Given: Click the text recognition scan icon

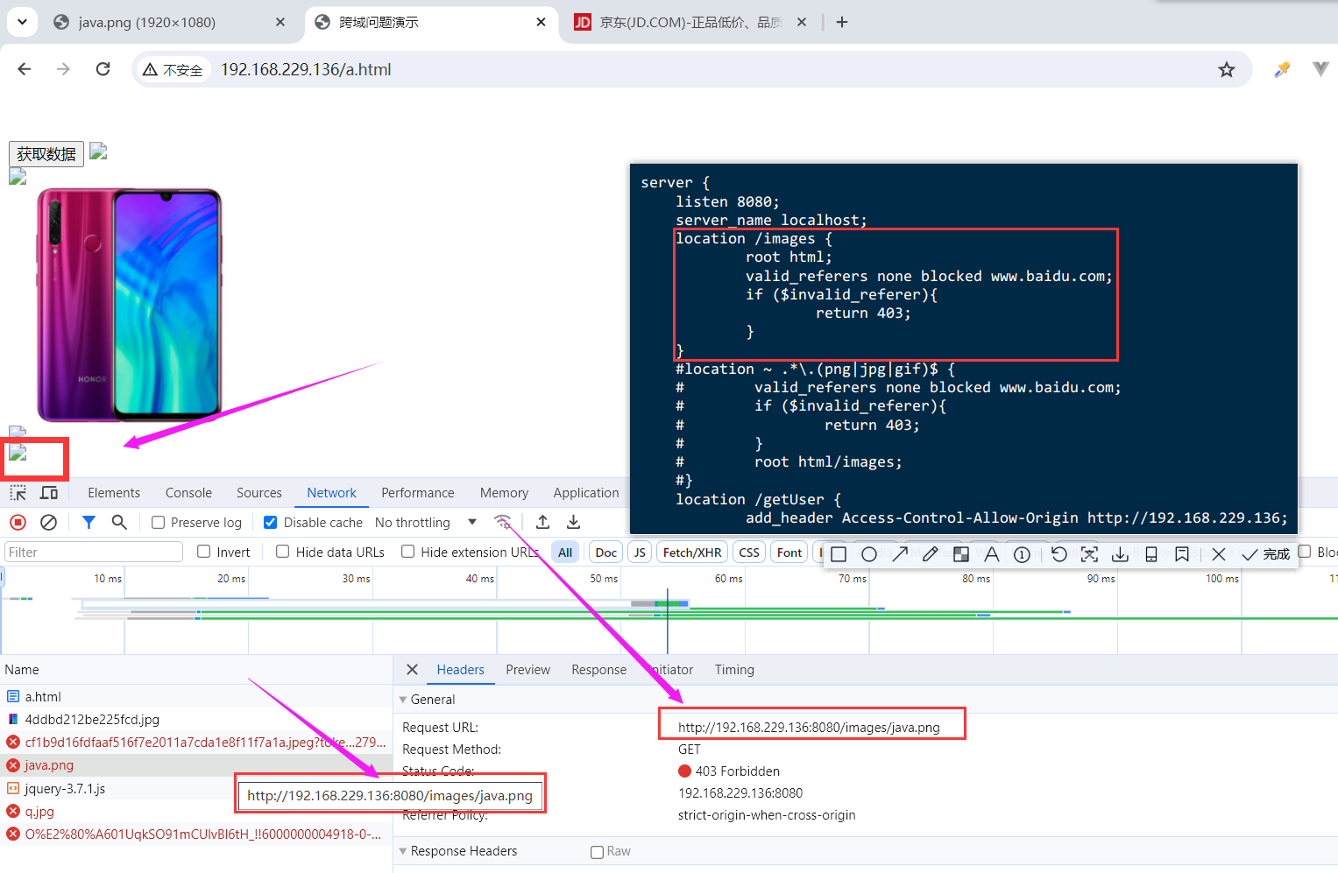Looking at the screenshot, I should coord(1089,554).
